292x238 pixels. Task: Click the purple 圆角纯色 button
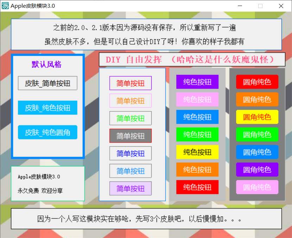257,170
